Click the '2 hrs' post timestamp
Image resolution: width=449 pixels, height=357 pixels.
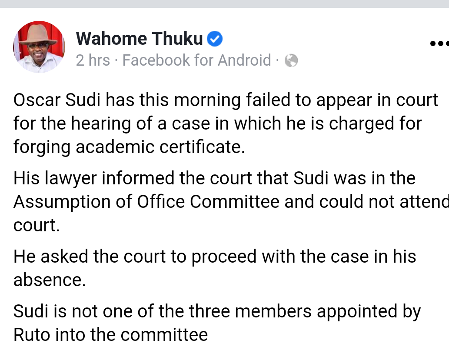93,60
